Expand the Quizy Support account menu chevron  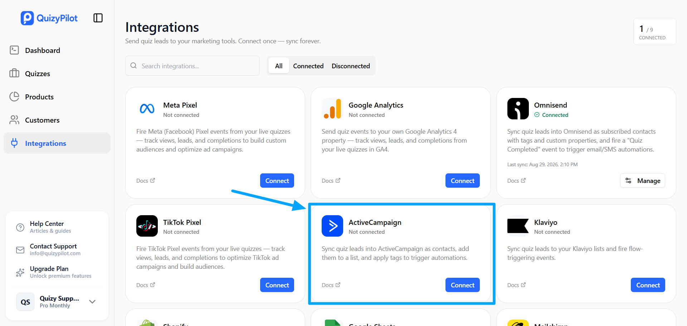pyautogui.click(x=92, y=302)
